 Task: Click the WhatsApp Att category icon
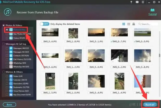11,67
